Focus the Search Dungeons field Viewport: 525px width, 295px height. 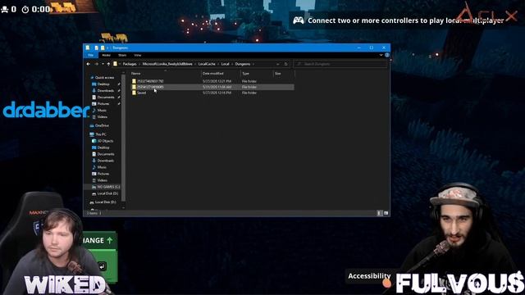(x=340, y=64)
